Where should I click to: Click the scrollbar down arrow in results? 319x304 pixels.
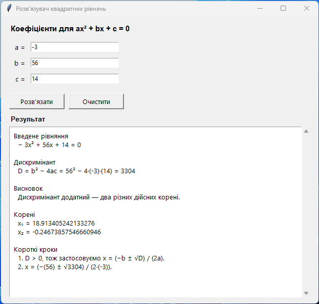click(306, 293)
